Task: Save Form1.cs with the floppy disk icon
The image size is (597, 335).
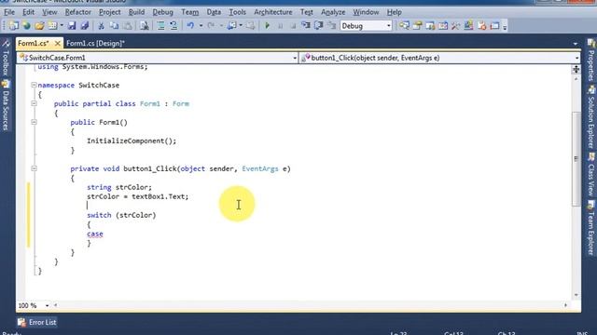Action: [72, 26]
